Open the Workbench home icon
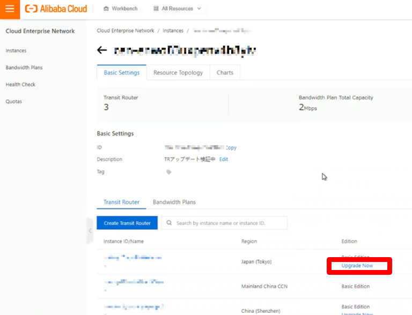412x315 pixels. point(106,9)
